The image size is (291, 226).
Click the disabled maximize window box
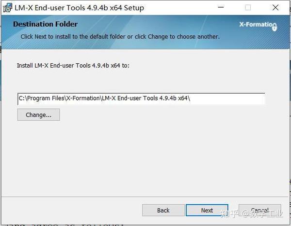pos(248,8)
